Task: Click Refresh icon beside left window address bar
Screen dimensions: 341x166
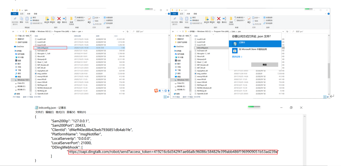Action: coord(128,31)
